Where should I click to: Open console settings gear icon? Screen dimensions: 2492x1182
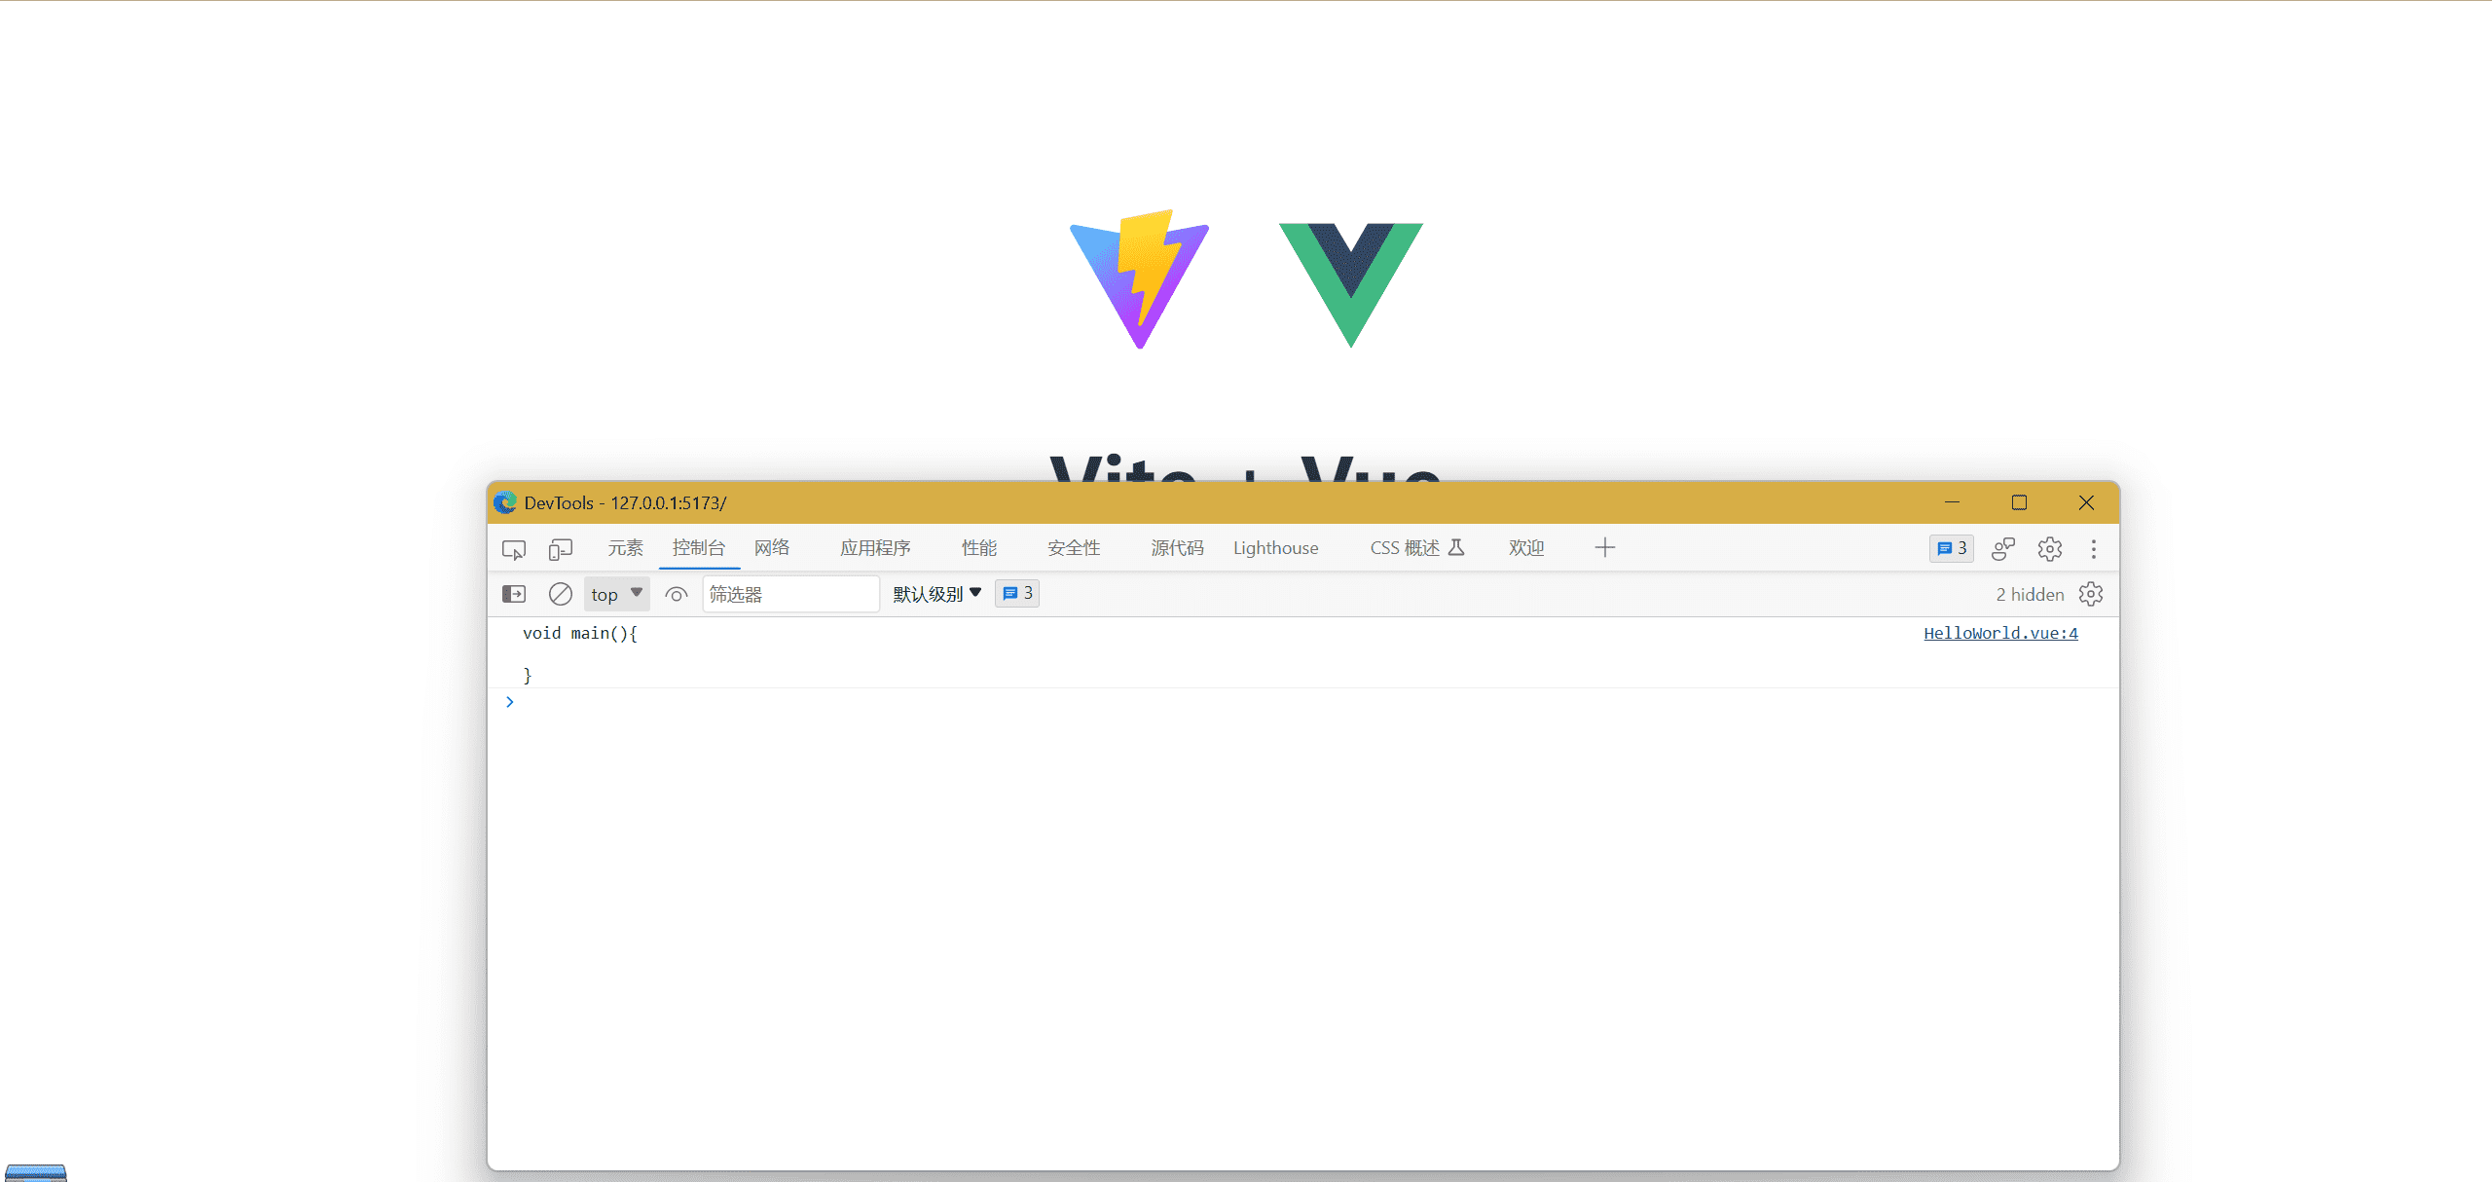(x=2091, y=594)
